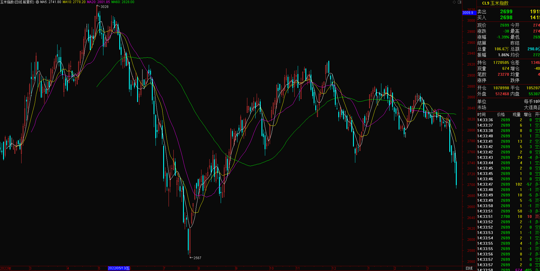
Task: Select the tick row at 14:33:36
Action: 508,120
